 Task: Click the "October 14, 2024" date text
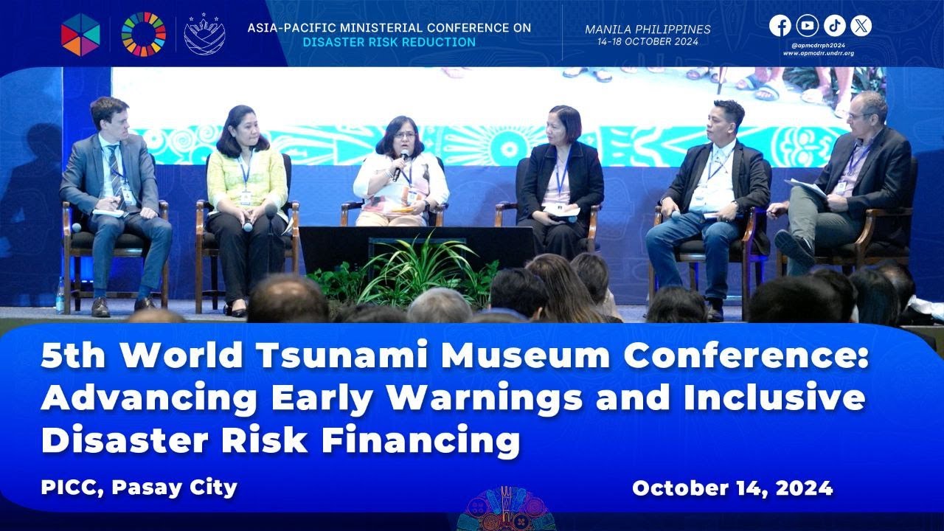coord(732,488)
